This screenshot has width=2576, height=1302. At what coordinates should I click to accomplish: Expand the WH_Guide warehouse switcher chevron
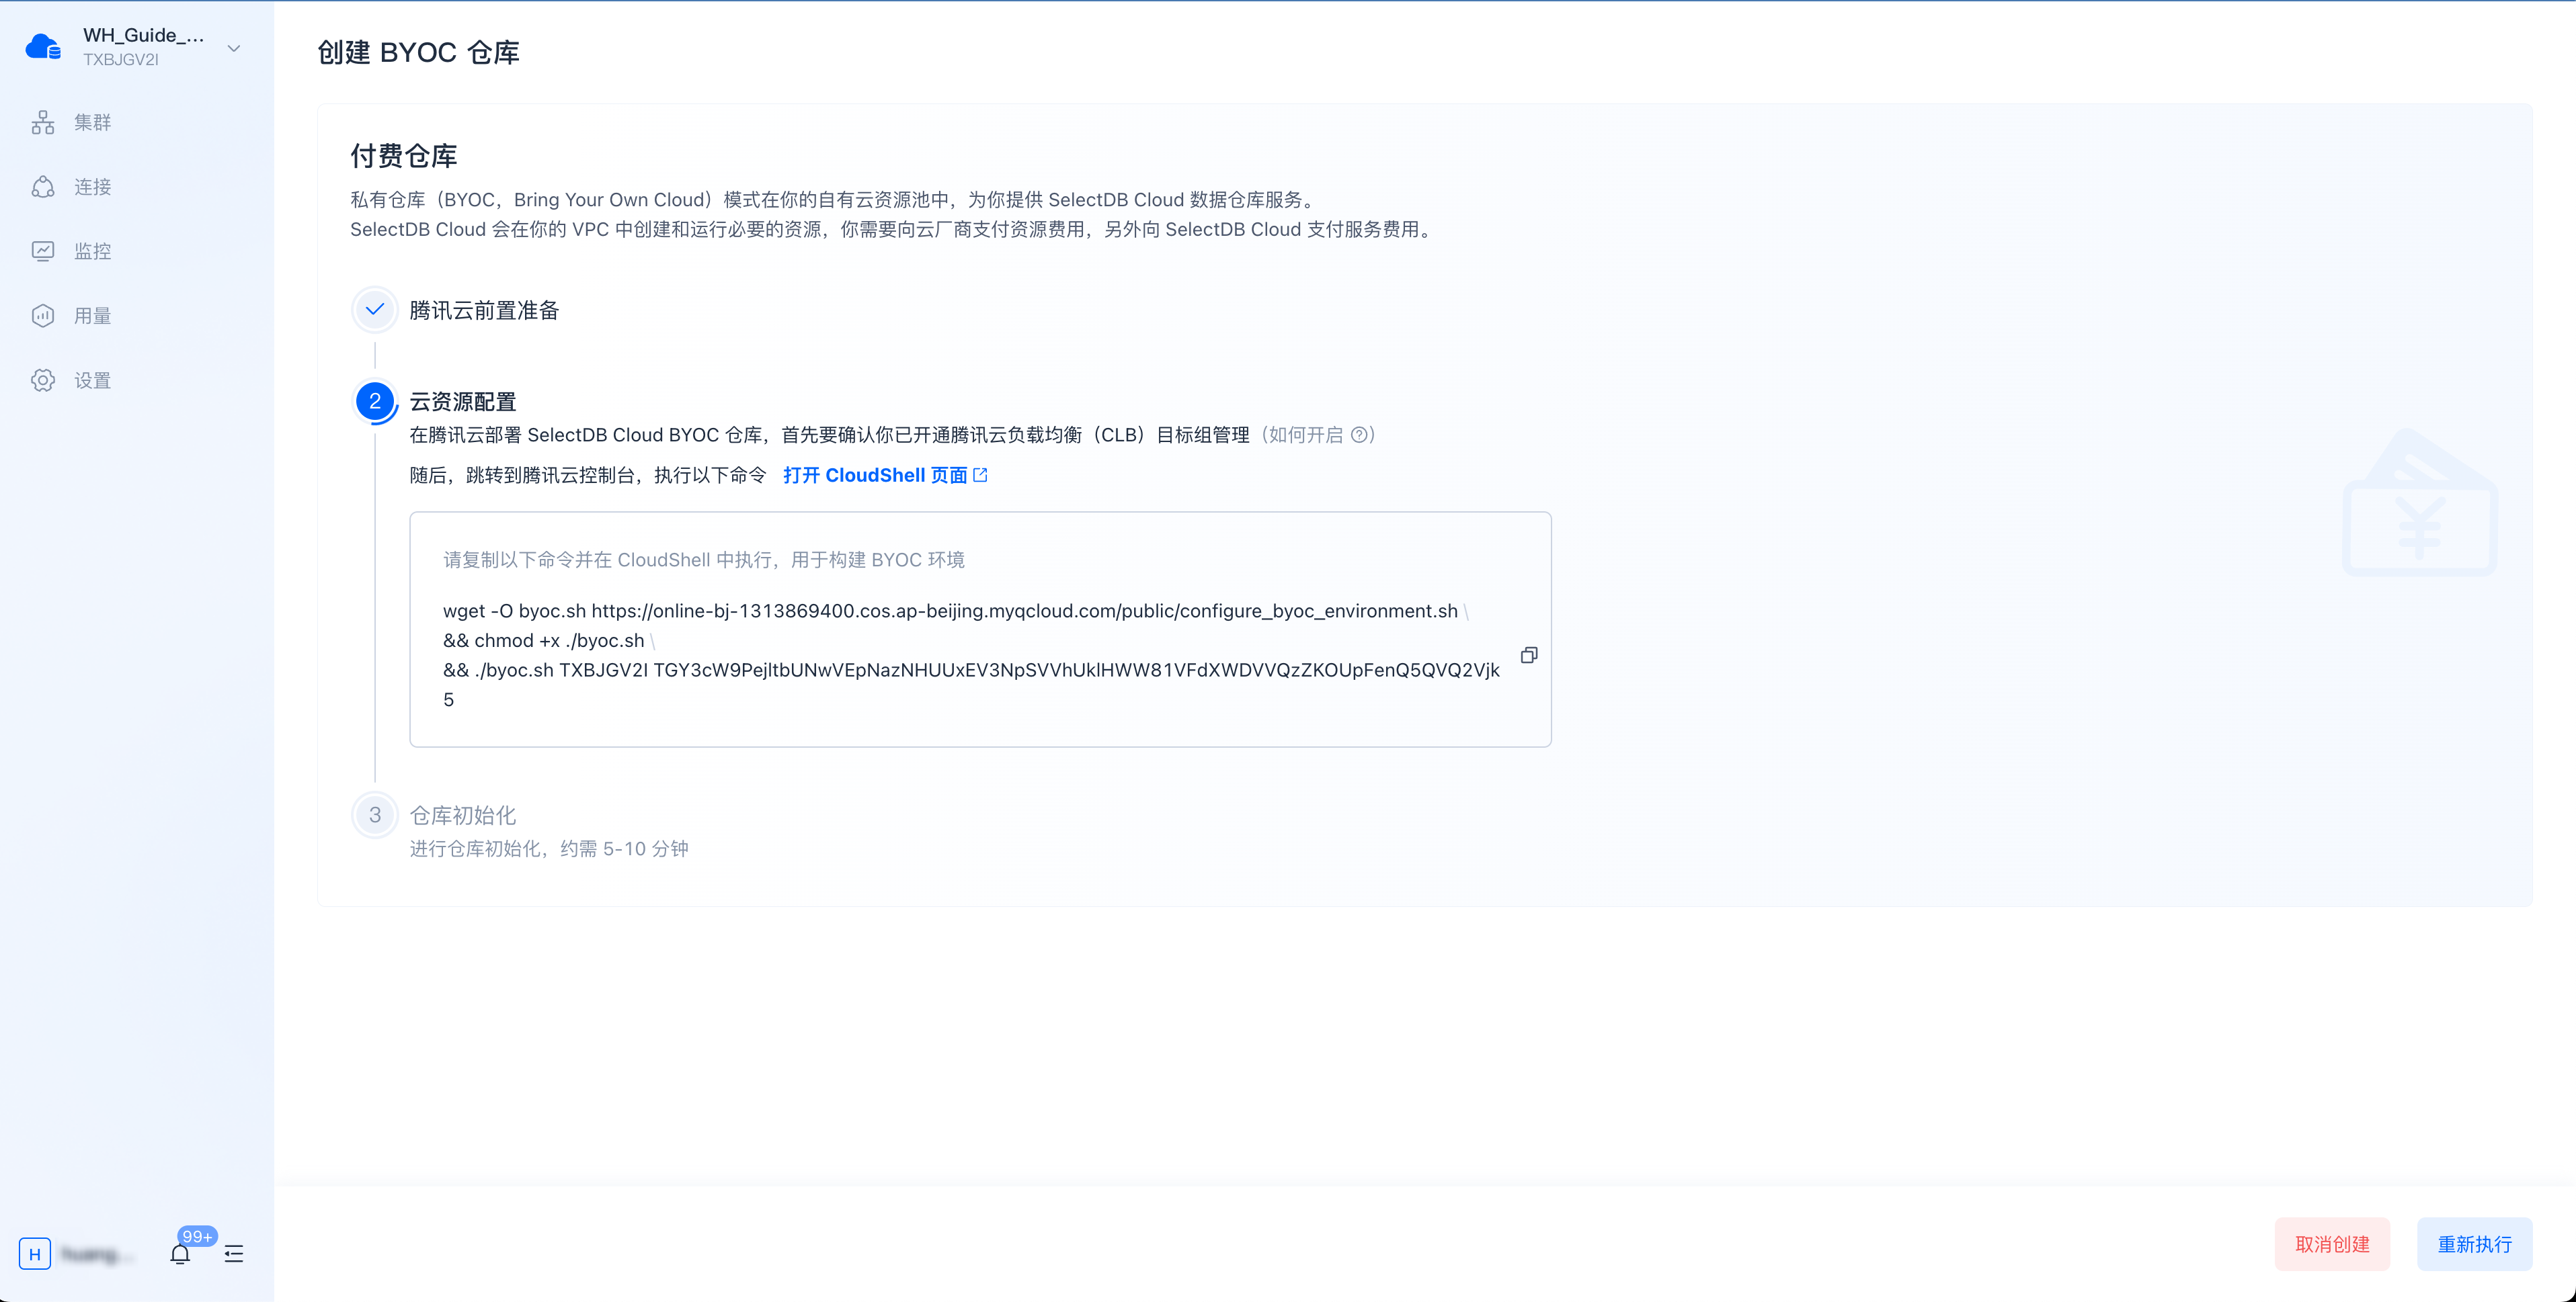234,48
